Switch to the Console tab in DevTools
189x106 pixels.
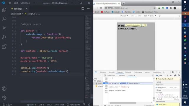[x=112, y=72]
